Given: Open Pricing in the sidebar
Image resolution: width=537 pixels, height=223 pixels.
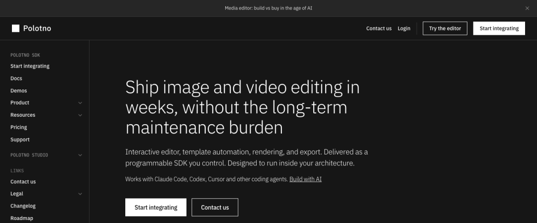Looking at the screenshot, I should (x=18, y=127).
